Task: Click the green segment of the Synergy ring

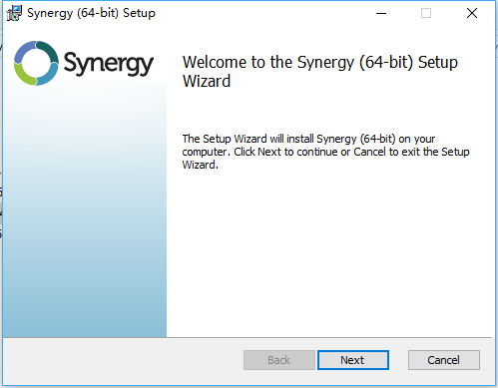Action: tap(24, 75)
